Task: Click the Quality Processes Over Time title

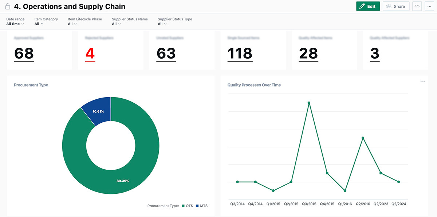Action: pos(254,85)
